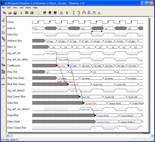Select the Clock signal name
This screenshot has width=155, height=142.
tap(10, 22)
